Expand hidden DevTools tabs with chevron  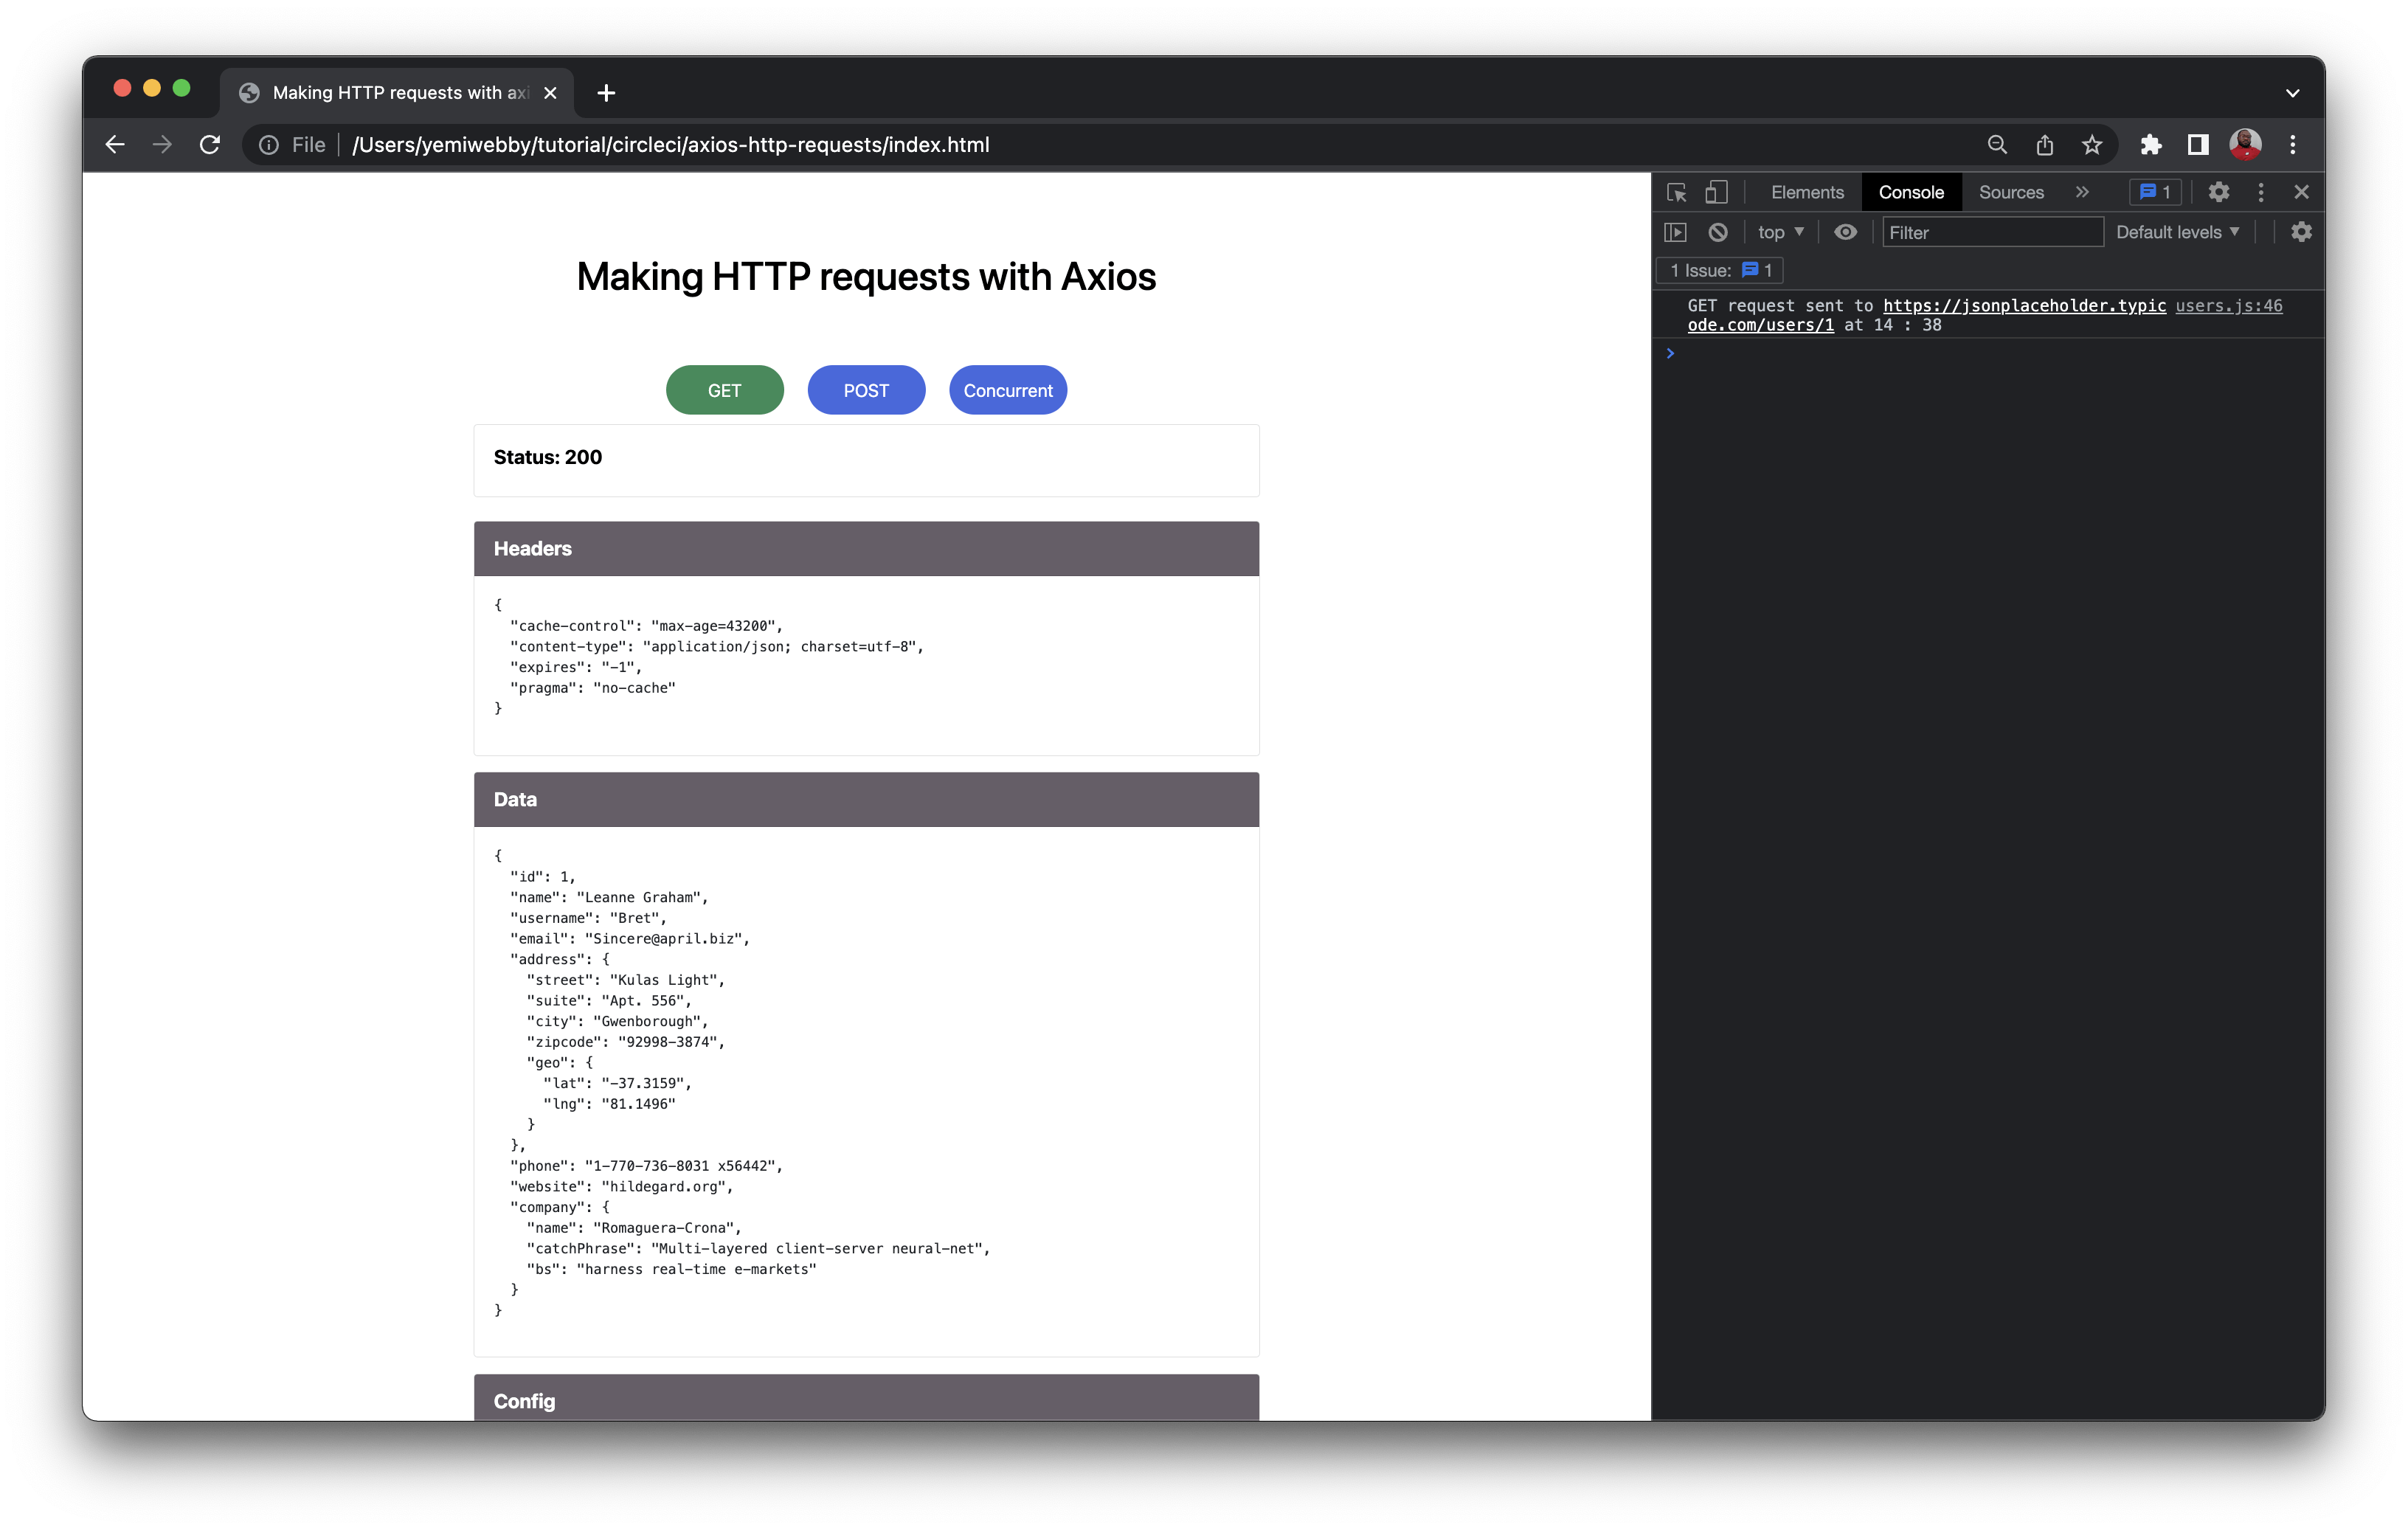click(x=2083, y=191)
